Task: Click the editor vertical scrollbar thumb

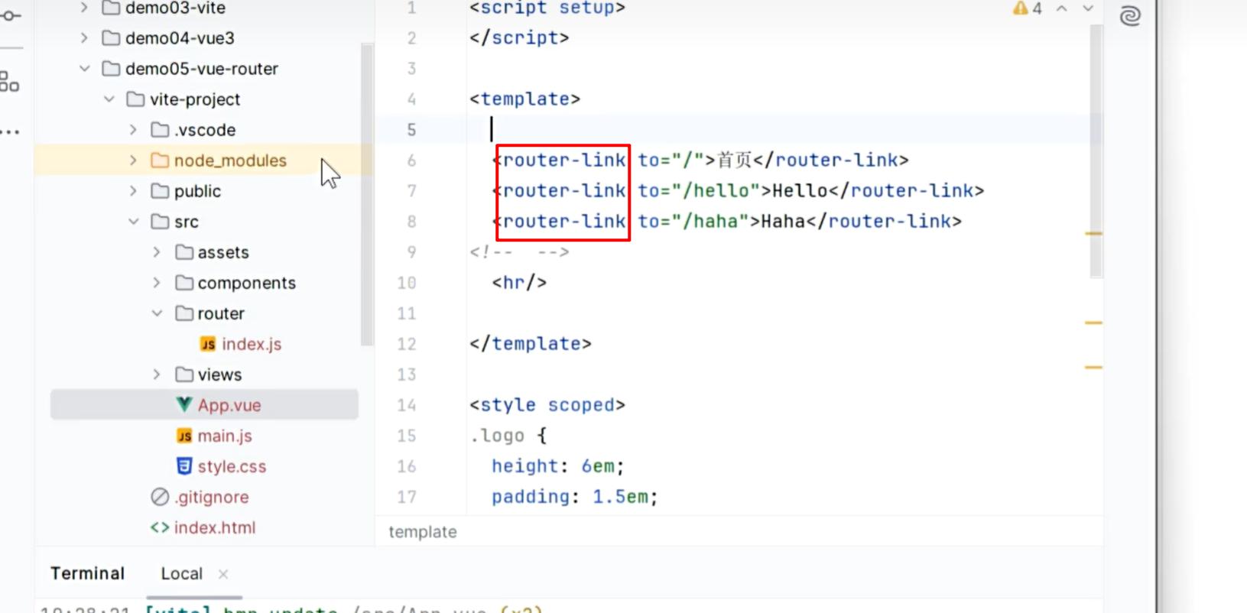Action: tap(1096, 151)
